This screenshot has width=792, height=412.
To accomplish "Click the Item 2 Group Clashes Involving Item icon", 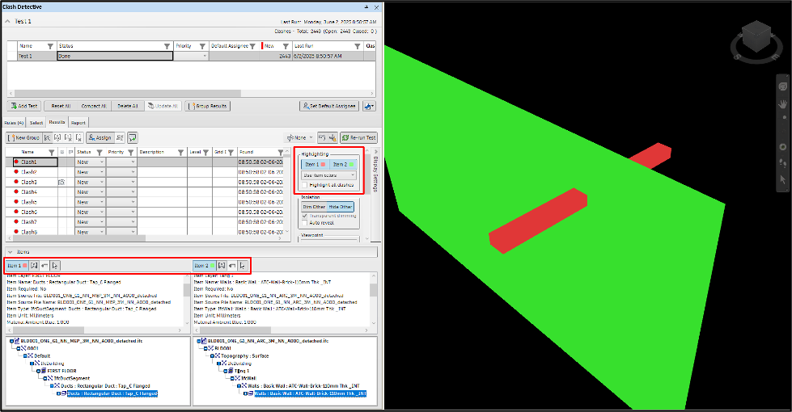I will [222, 265].
